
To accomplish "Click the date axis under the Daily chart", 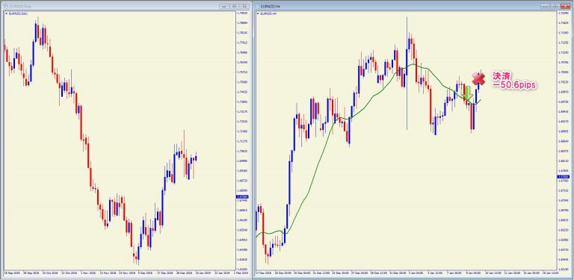I will coord(119,273).
